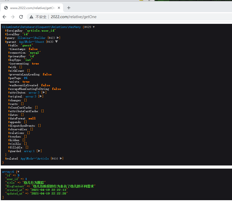Click the #fillable property label
This screenshot has height=202, width=232.
(16, 147)
